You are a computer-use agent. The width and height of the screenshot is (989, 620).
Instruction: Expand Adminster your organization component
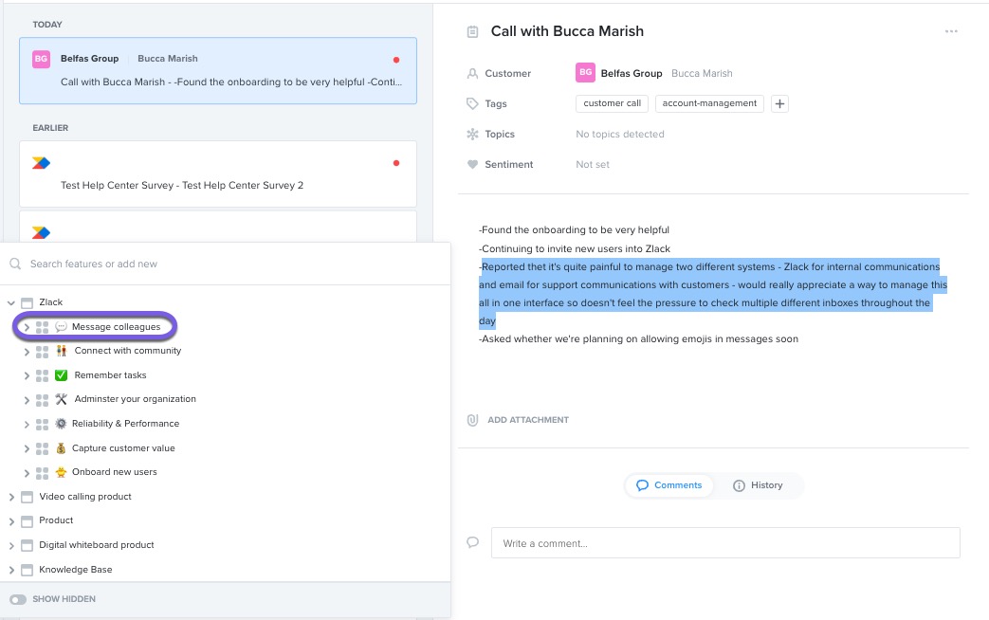point(27,400)
